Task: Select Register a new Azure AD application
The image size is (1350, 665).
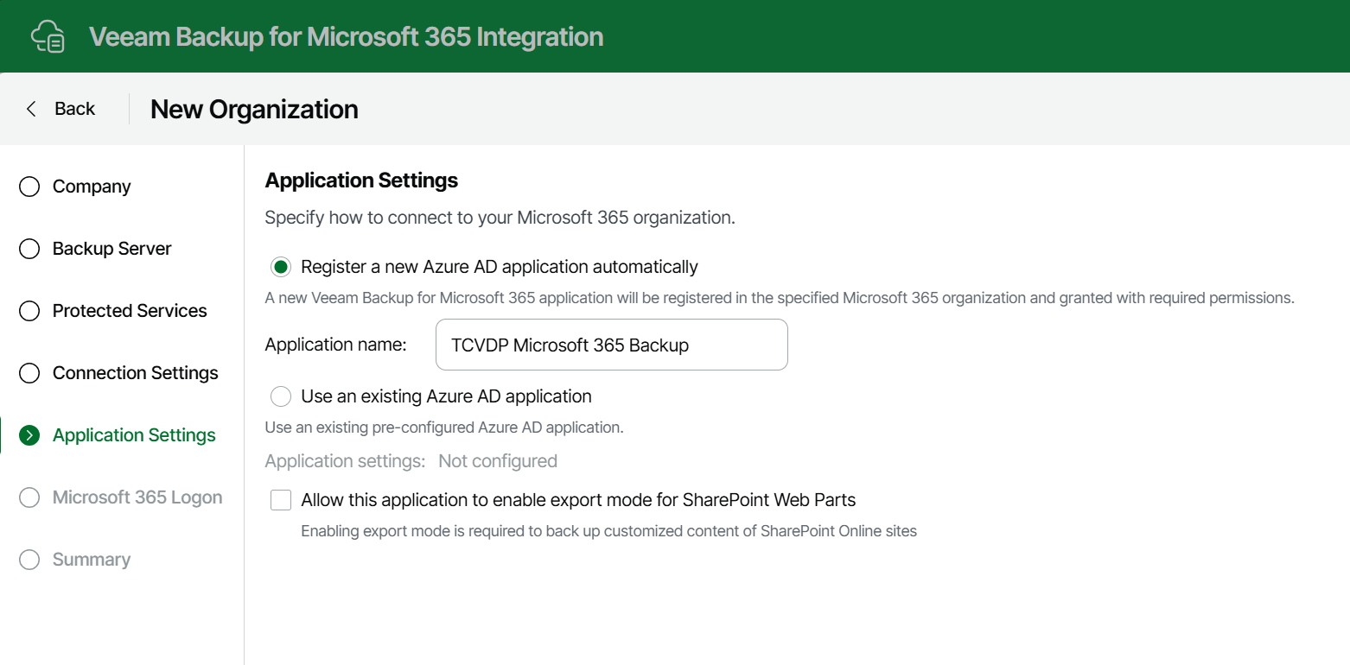Action: click(x=281, y=268)
